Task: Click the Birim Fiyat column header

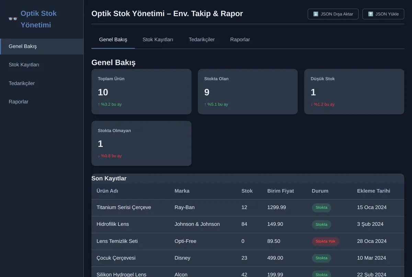Action: coord(281,191)
